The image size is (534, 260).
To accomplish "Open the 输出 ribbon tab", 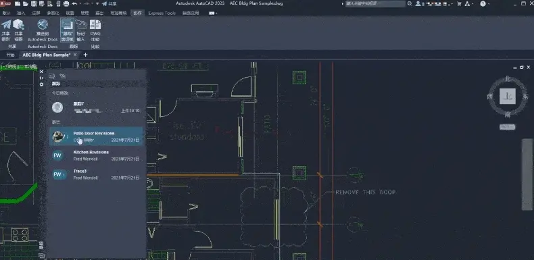I will 99,13.
